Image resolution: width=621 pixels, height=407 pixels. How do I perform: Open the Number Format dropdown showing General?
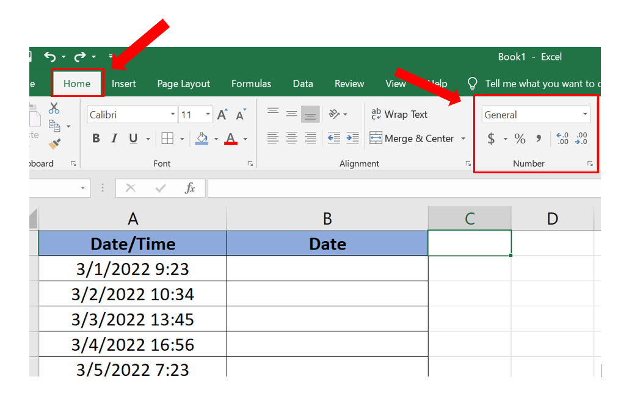(535, 114)
